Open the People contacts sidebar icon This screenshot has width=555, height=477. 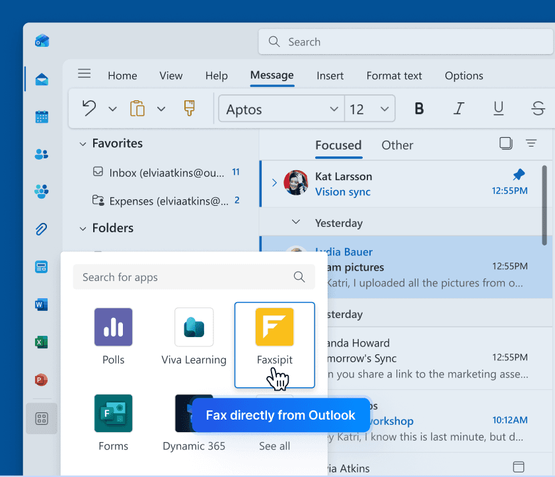[42, 154]
